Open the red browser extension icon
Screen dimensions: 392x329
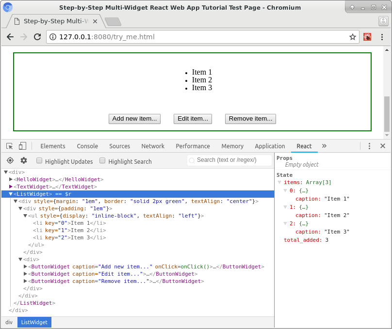click(x=367, y=37)
